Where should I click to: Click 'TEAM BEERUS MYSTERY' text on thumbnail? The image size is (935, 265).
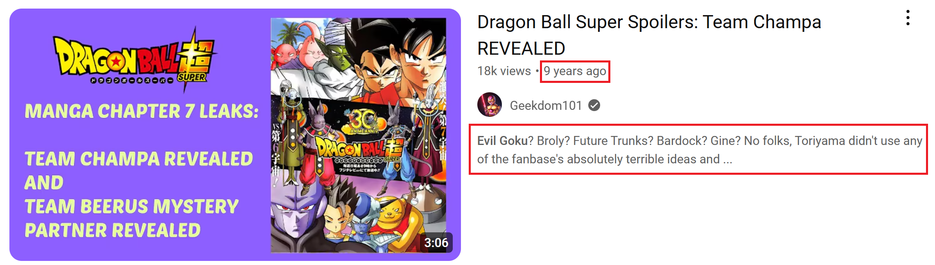[x=131, y=207]
